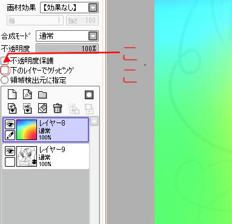Select the レイヤー8 rainbow gradient thumbnail
The height and width of the screenshot is (224, 232).
point(27,130)
